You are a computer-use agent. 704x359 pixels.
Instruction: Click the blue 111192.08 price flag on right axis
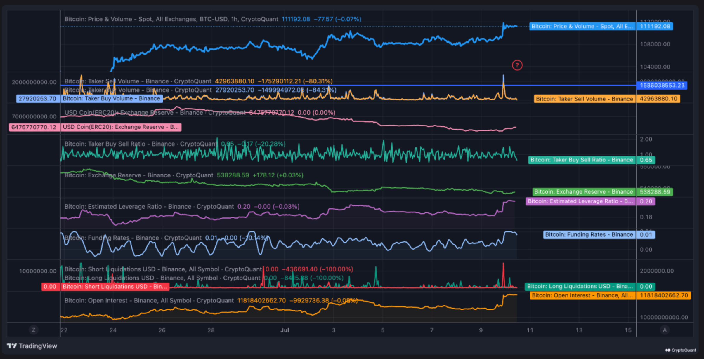click(655, 26)
